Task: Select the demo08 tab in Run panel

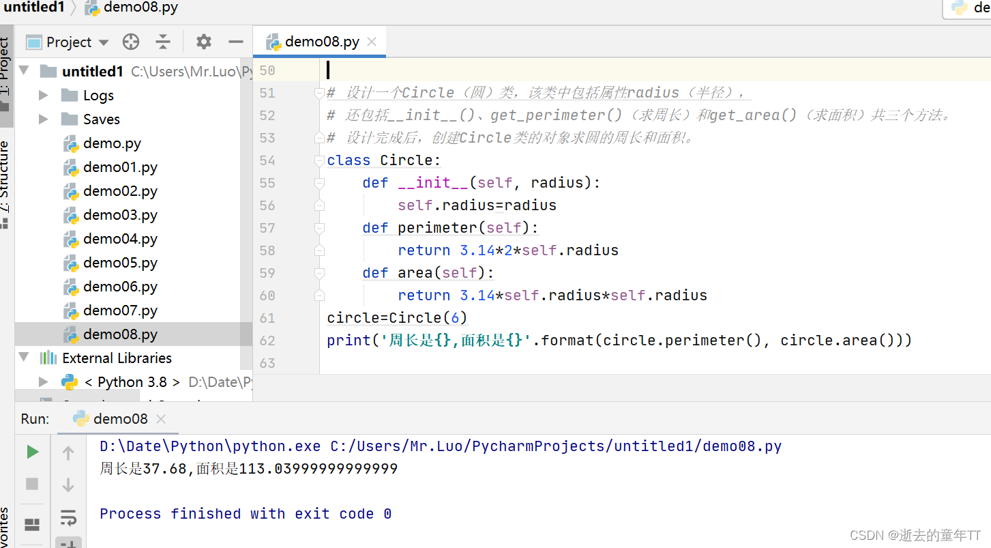Action: point(117,419)
